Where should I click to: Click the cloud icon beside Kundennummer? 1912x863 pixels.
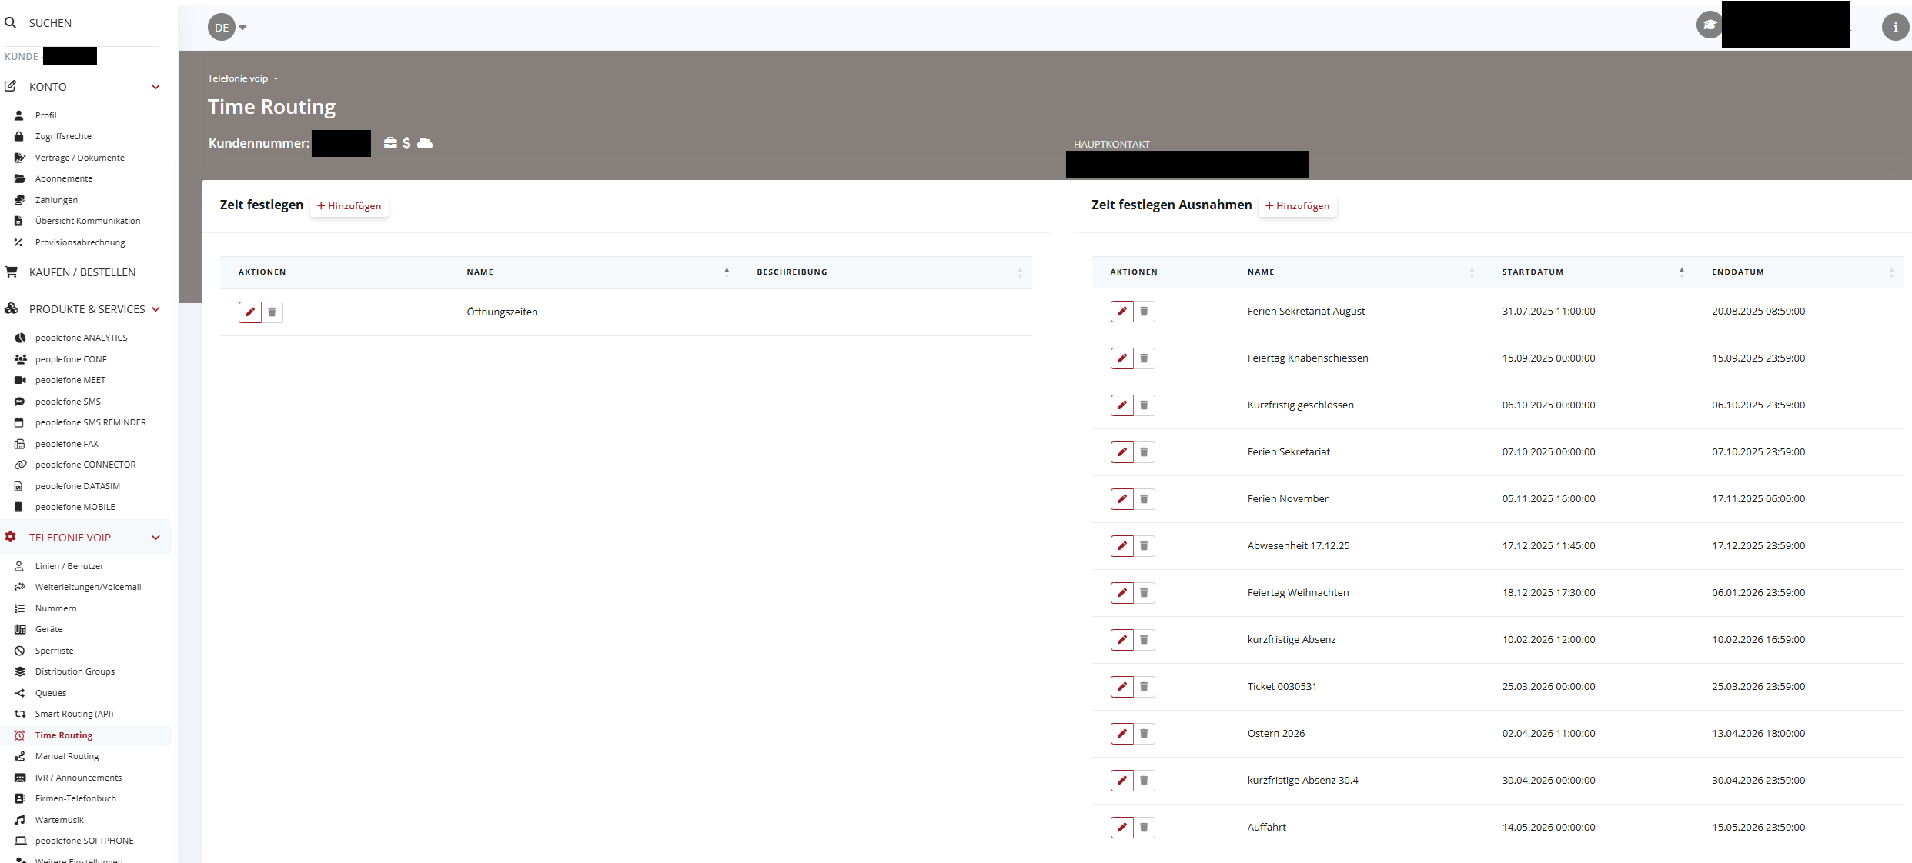(x=425, y=143)
